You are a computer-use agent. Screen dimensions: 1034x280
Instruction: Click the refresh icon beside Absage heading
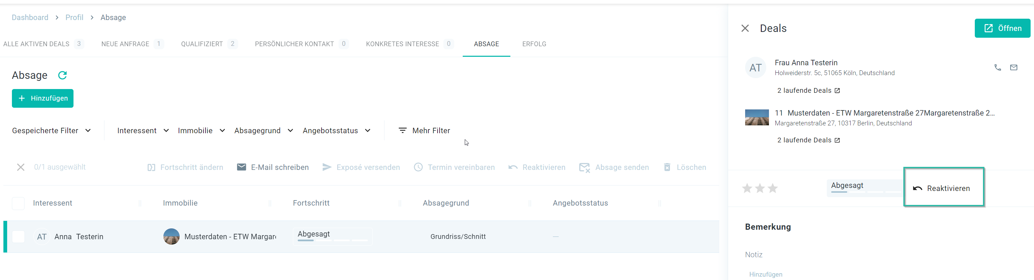pyautogui.click(x=63, y=75)
